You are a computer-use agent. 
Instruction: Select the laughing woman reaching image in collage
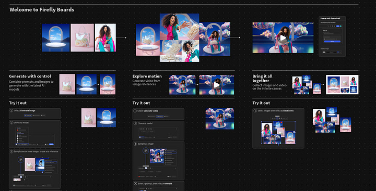point(179,27)
